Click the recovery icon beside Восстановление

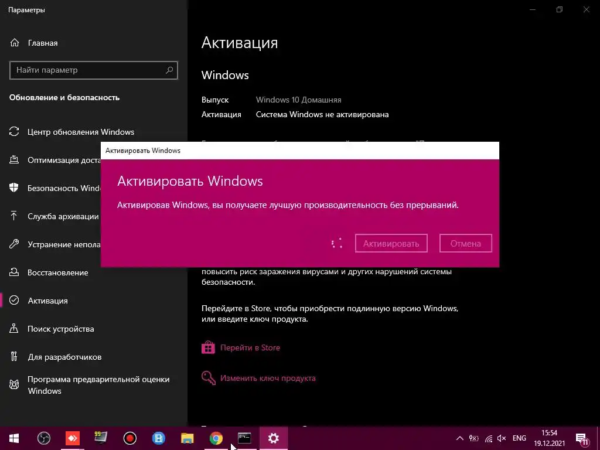pyautogui.click(x=14, y=272)
